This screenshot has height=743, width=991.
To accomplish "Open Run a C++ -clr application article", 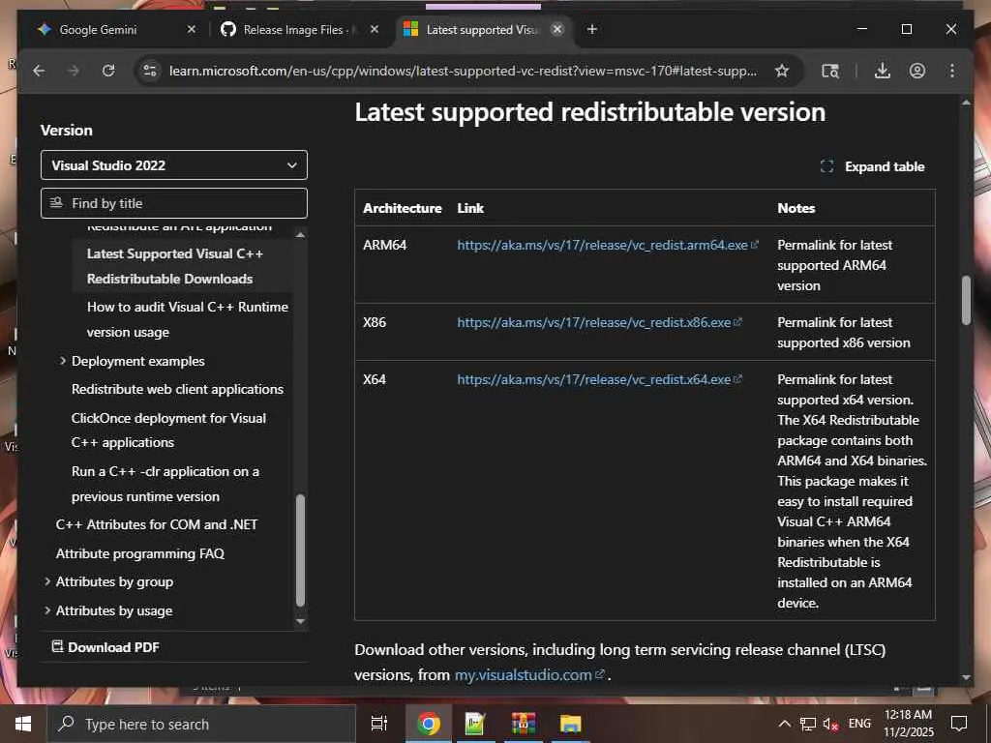I will coord(165,484).
